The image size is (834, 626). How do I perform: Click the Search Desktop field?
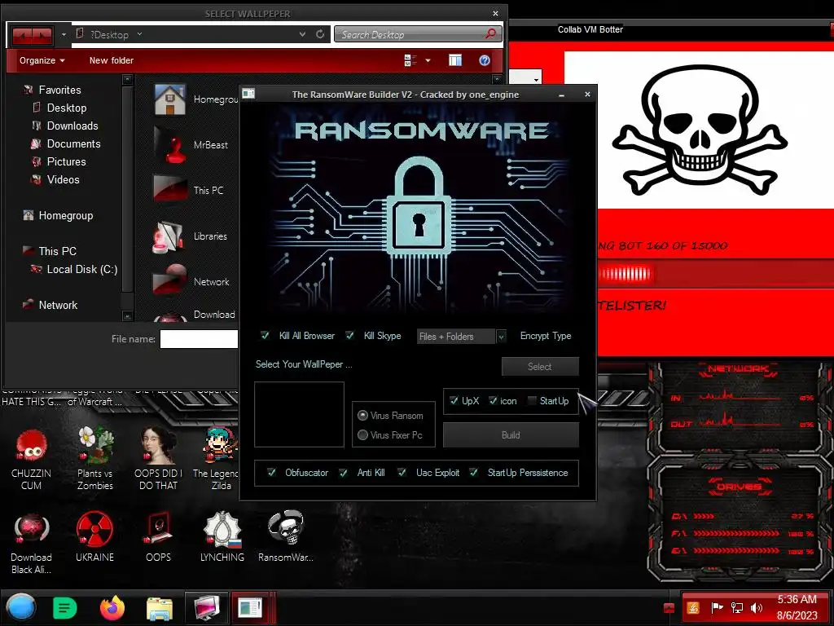coord(411,34)
